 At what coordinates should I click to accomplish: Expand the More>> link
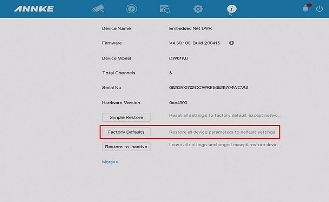coord(110,162)
